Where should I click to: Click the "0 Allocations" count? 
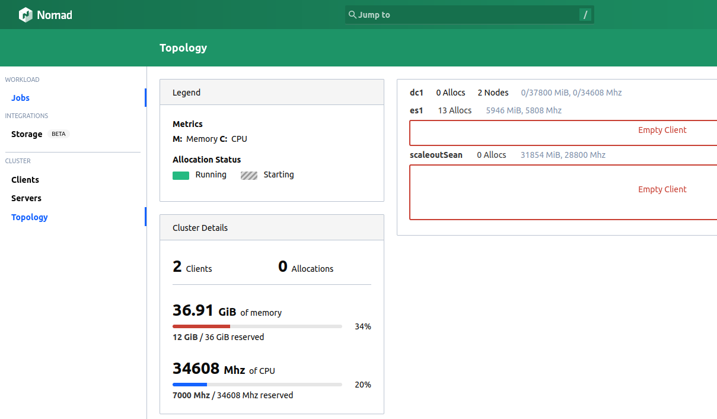coord(305,267)
